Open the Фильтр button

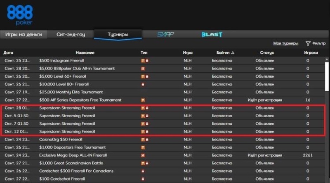316,43
